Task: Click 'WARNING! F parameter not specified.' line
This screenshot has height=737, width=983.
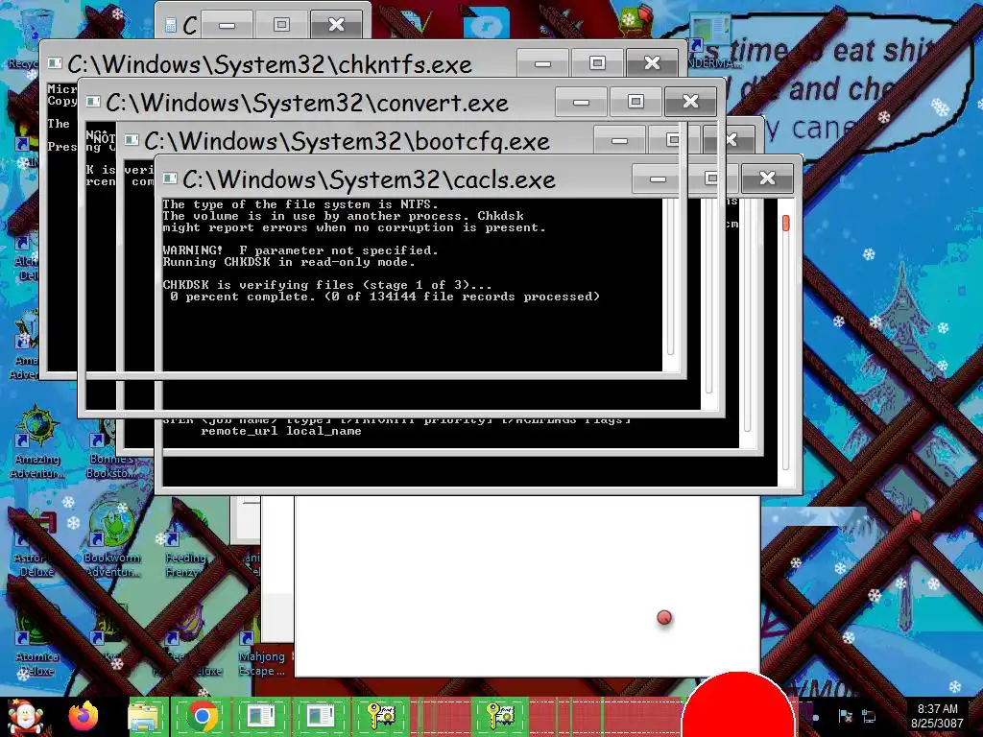Action: (300, 250)
